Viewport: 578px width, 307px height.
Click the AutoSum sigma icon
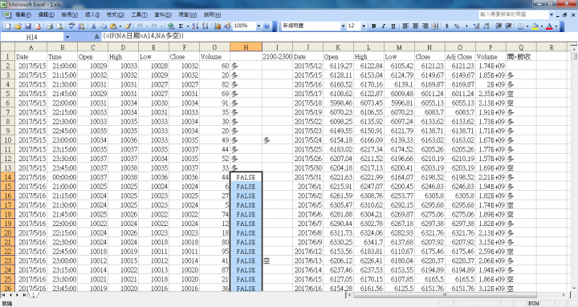(x=181, y=26)
